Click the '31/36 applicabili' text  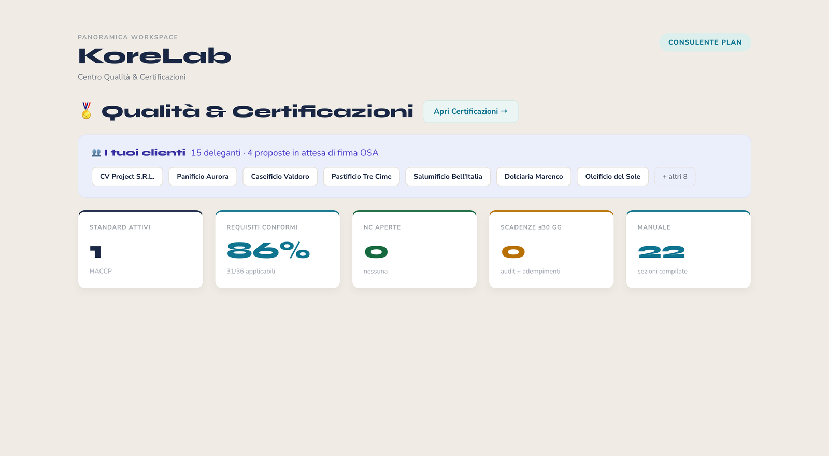pos(251,271)
